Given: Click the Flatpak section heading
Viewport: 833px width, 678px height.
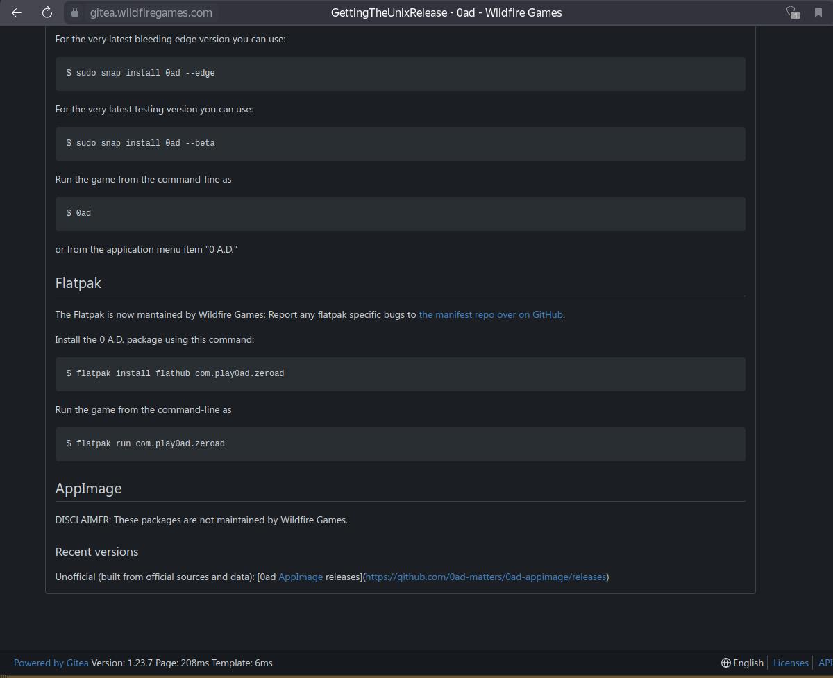Looking at the screenshot, I should pyautogui.click(x=78, y=283).
